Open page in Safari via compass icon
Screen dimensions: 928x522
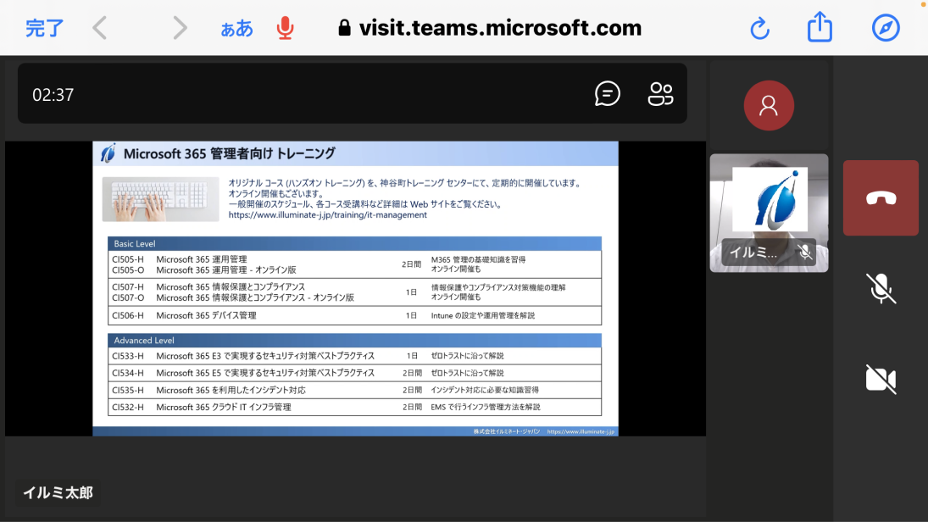coord(886,28)
